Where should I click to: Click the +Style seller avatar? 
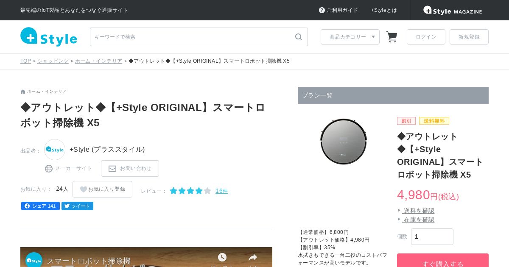(x=55, y=150)
